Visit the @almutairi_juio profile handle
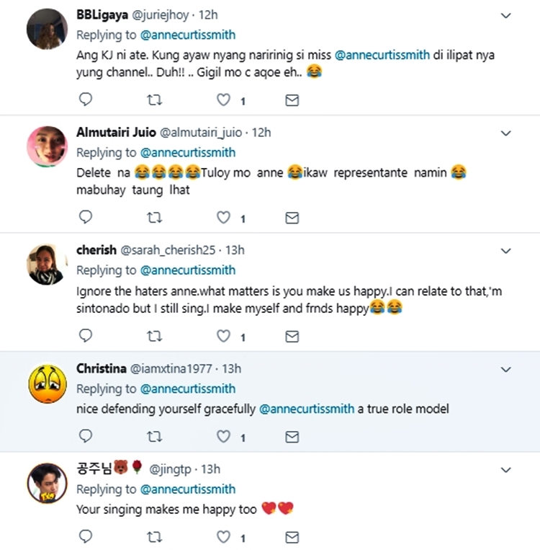This screenshot has height=550, width=540. pyautogui.click(x=201, y=133)
